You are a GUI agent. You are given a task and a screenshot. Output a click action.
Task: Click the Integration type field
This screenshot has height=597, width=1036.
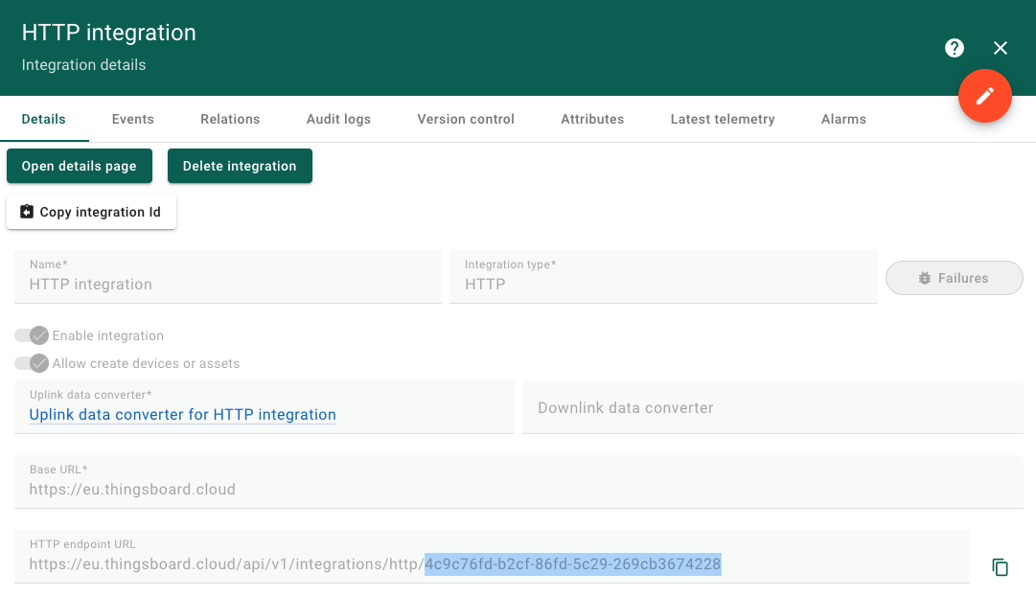663,277
